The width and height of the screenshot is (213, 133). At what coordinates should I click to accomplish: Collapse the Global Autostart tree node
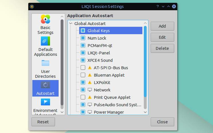coord(71,23)
